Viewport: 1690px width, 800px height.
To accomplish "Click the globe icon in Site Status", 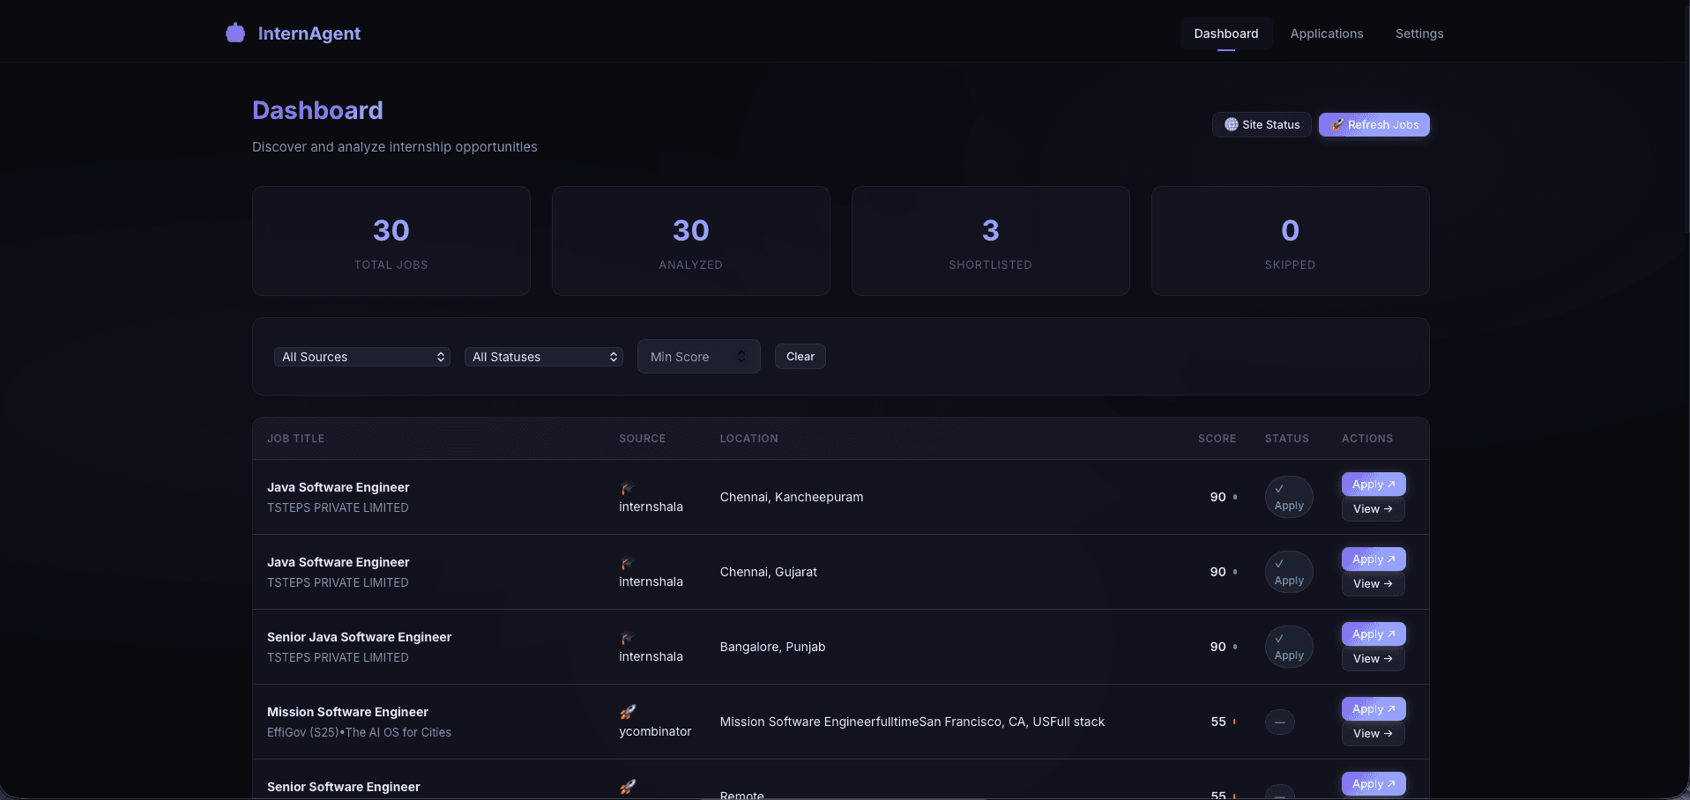I will tap(1232, 124).
